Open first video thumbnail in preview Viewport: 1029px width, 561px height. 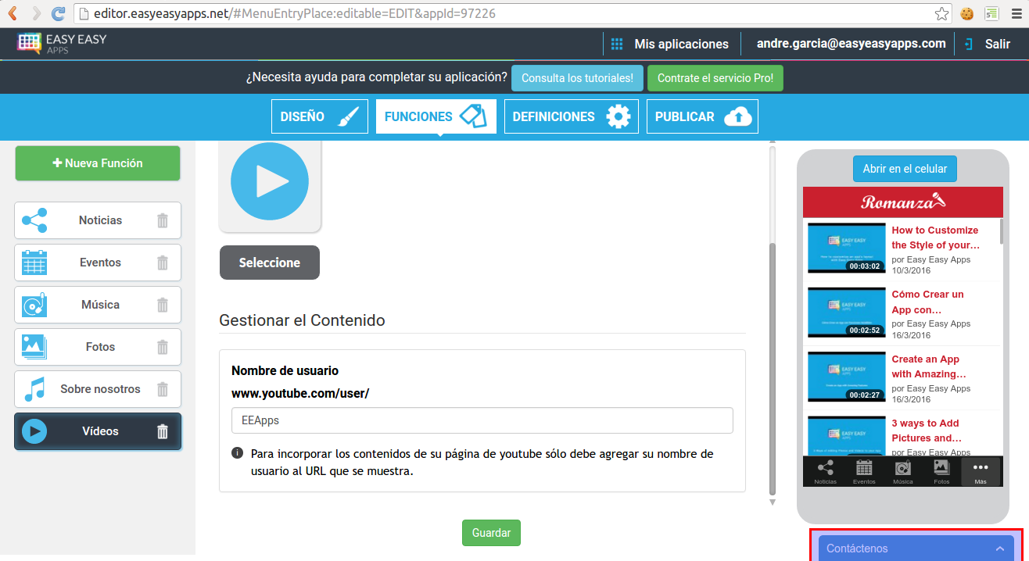pos(846,248)
